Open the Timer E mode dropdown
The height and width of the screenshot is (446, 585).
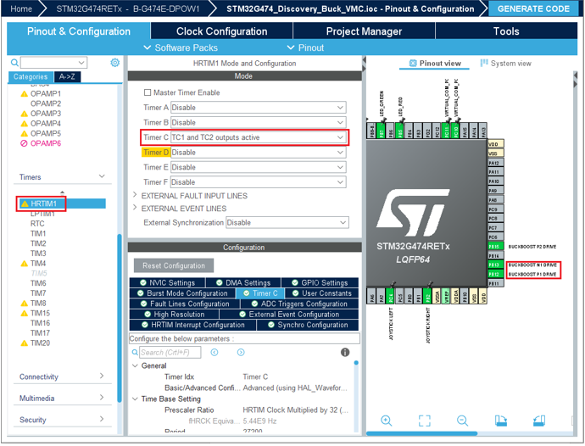tap(259, 167)
